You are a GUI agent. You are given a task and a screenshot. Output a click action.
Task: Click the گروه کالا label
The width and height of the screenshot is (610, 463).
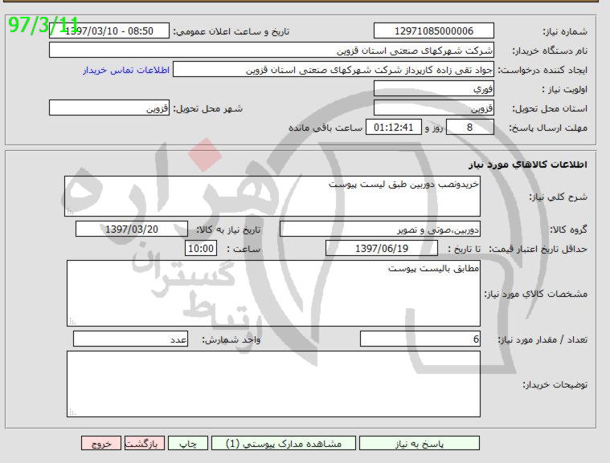(x=568, y=229)
